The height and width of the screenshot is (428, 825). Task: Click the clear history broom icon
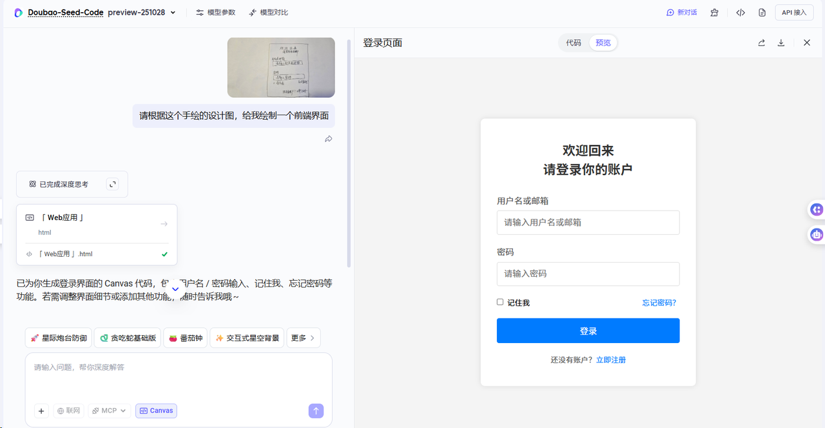point(714,12)
